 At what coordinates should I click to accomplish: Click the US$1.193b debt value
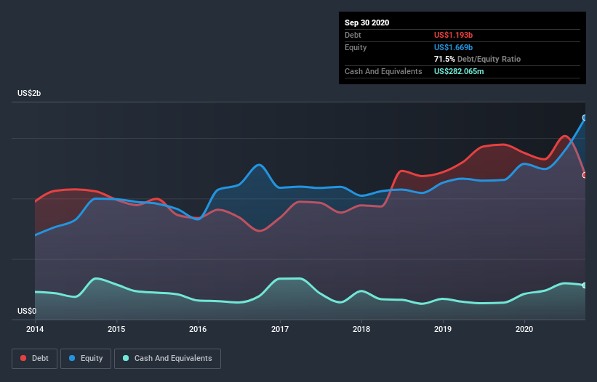[x=453, y=35]
